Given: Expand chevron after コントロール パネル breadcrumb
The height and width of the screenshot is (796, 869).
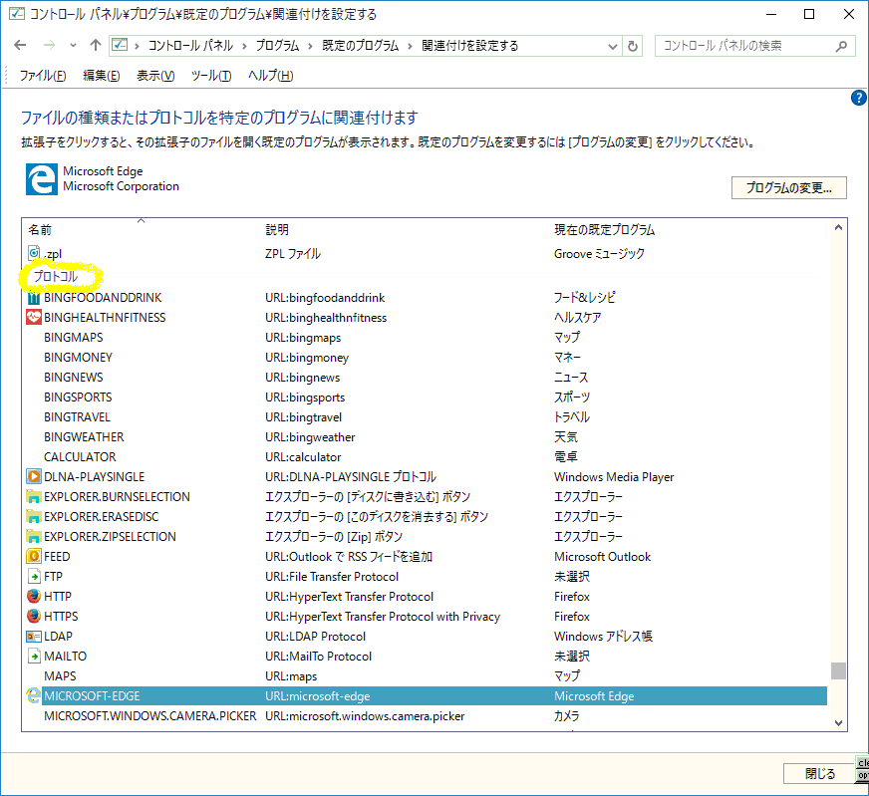Looking at the screenshot, I should [x=244, y=46].
